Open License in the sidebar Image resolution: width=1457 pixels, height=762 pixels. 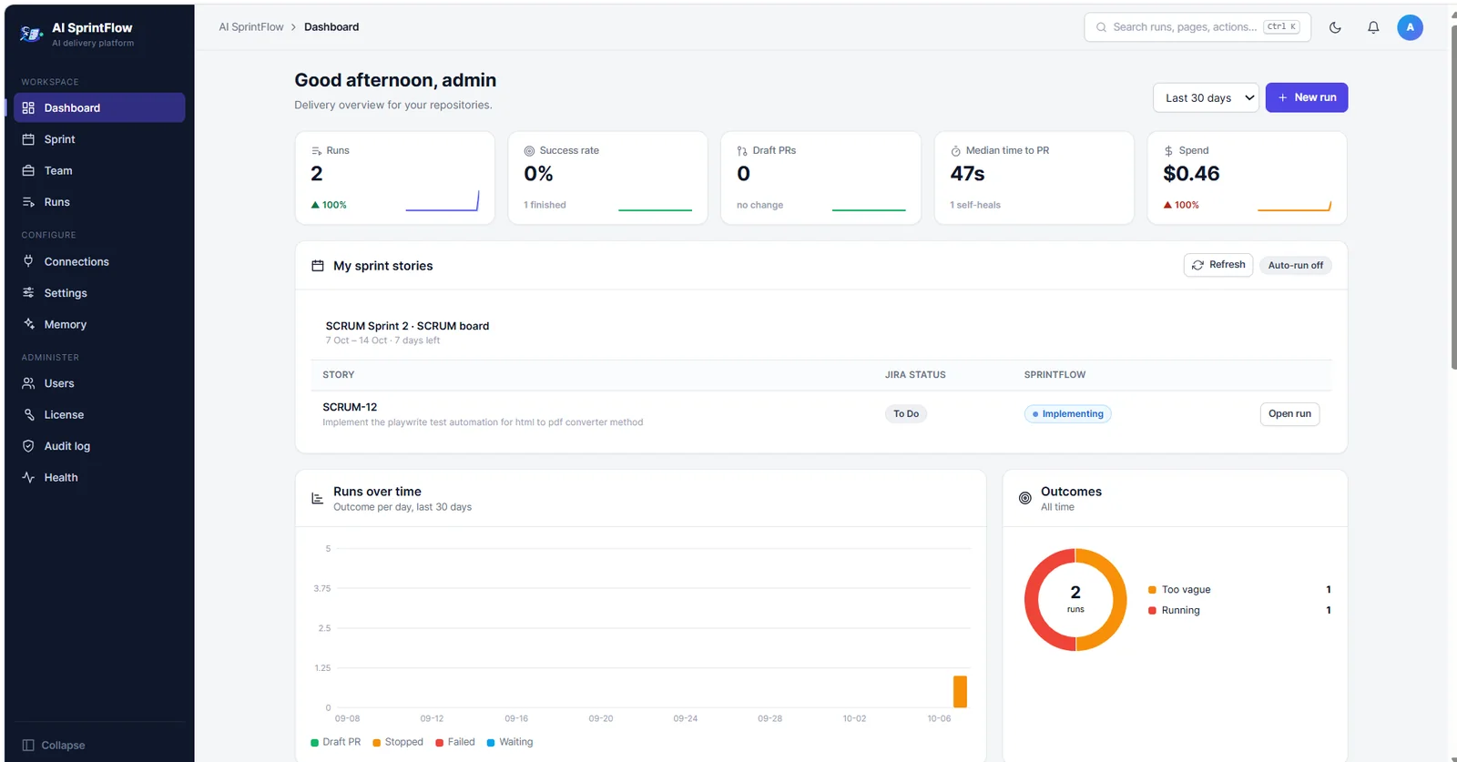pos(99,414)
